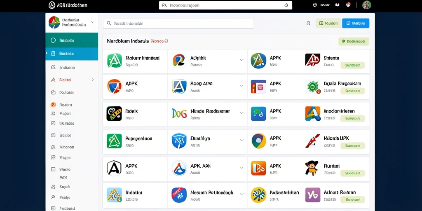Open the round APK, APk app icon
Viewport: 422px width, 211px height.
point(179,168)
